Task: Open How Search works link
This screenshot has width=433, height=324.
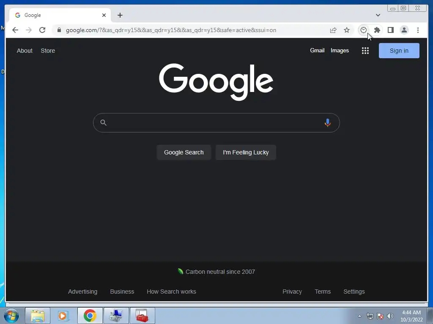Action: coord(171,292)
